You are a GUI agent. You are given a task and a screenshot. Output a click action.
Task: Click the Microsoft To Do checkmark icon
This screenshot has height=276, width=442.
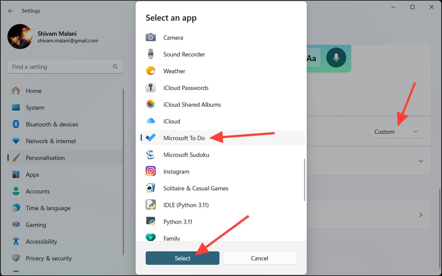point(151,138)
